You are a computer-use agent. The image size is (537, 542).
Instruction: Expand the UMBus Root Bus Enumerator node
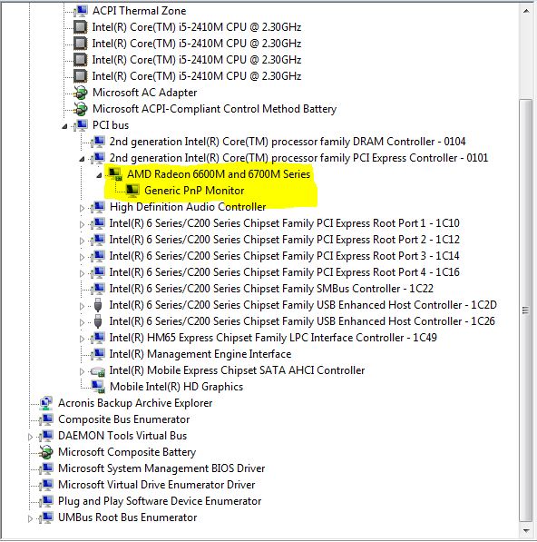pos(30,518)
